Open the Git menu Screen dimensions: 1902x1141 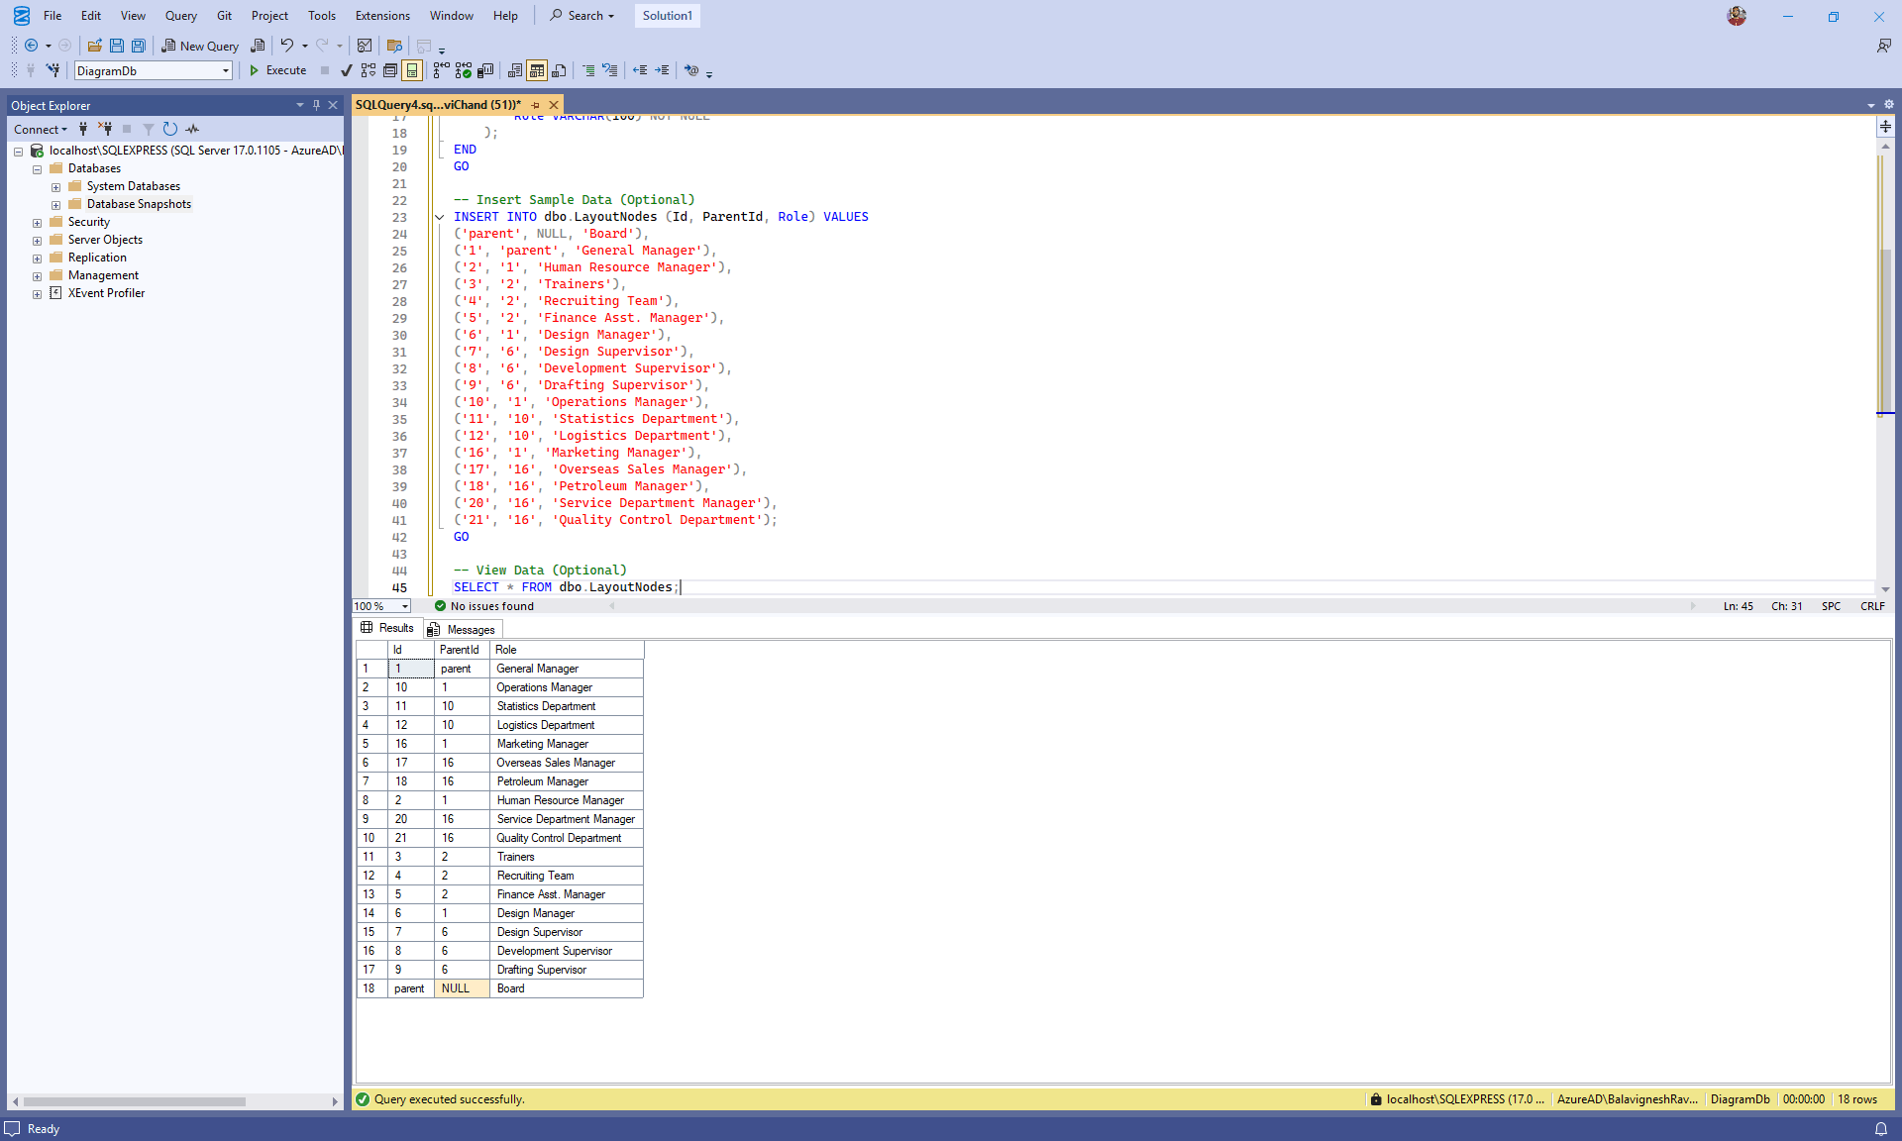pyautogui.click(x=224, y=16)
